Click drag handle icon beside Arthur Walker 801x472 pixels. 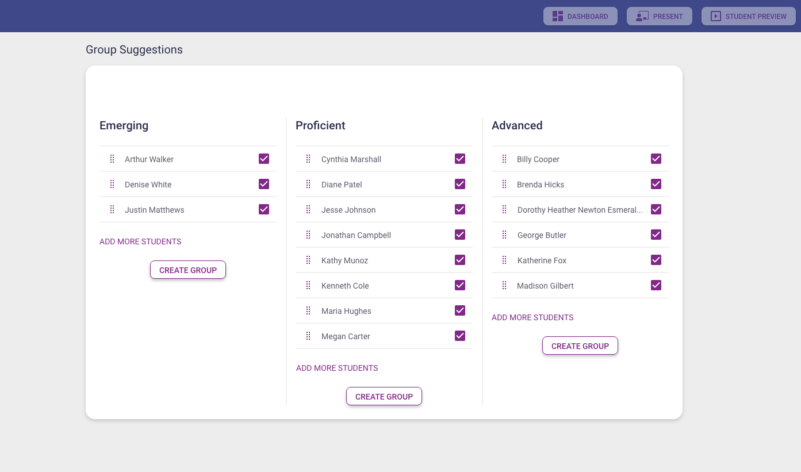pyautogui.click(x=112, y=159)
